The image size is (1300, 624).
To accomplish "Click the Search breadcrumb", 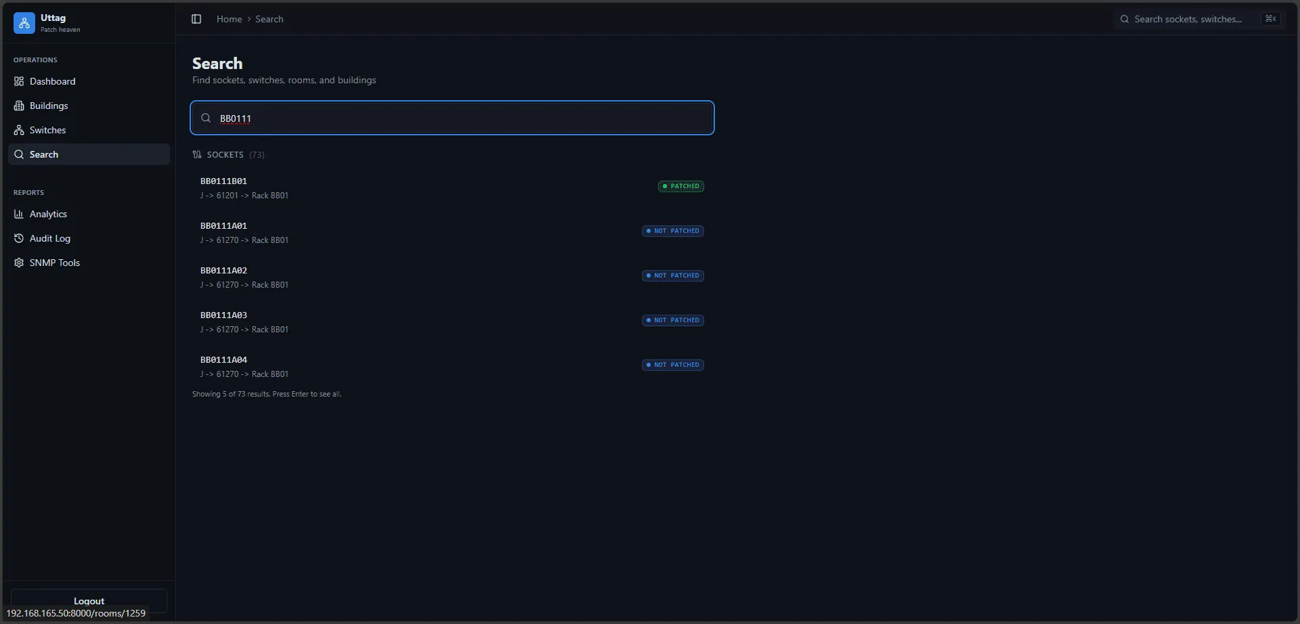I will [269, 19].
